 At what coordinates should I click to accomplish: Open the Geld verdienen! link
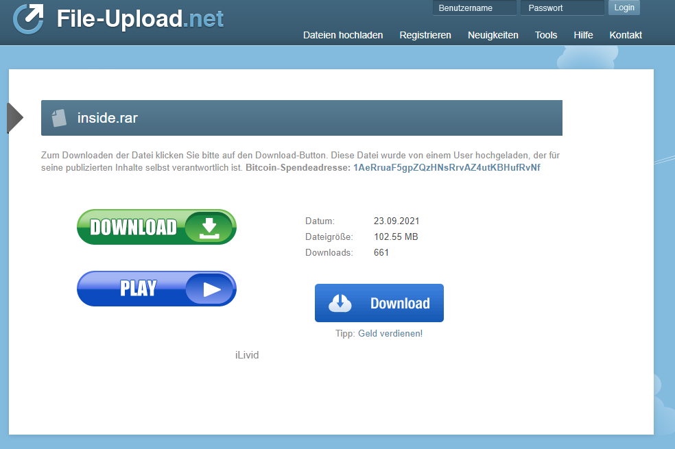point(390,333)
